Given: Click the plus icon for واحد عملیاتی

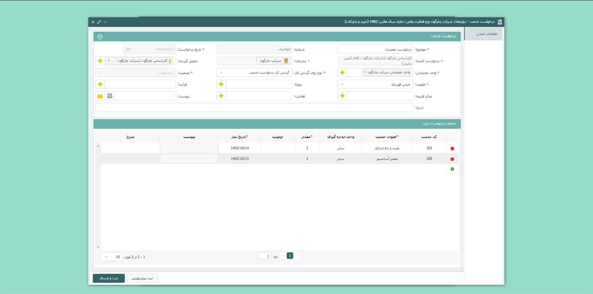Looking at the screenshot, I should tap(342, 73).
